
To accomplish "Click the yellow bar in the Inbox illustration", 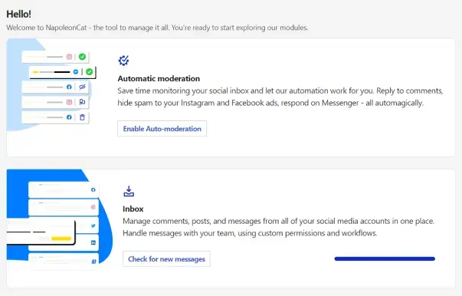I will point(61,238).
